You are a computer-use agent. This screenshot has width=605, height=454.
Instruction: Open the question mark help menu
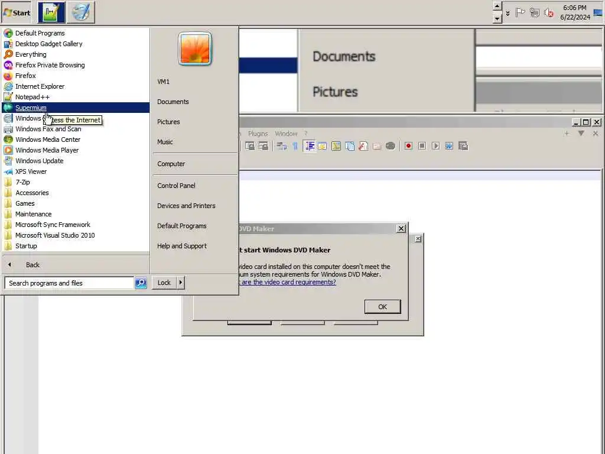306,134
